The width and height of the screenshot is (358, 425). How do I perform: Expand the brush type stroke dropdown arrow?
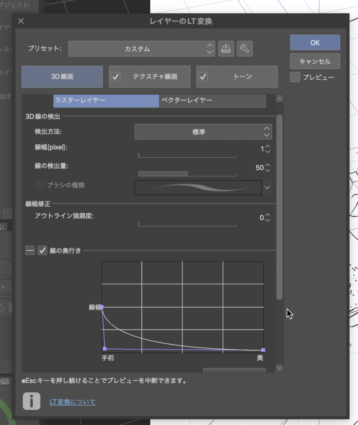(x=268, y=188)
